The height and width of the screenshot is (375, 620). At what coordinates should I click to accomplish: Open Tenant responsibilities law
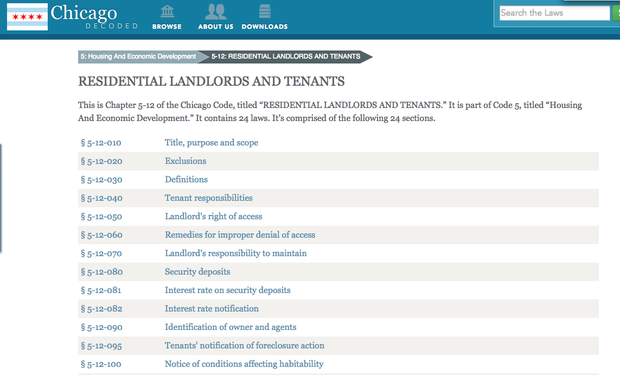click(209, 198)
